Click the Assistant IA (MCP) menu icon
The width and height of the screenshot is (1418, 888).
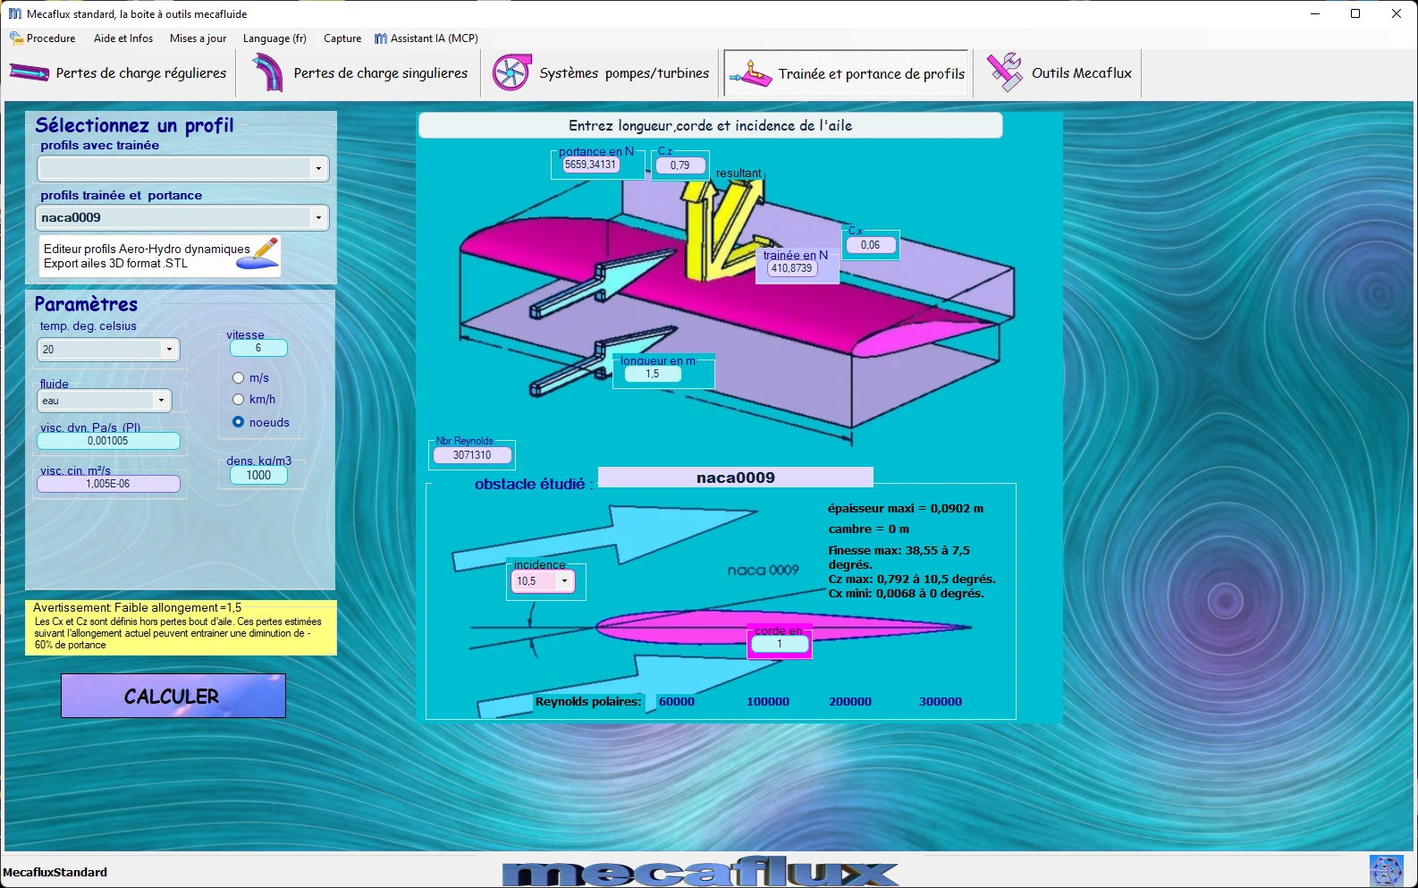pos(381,38)
